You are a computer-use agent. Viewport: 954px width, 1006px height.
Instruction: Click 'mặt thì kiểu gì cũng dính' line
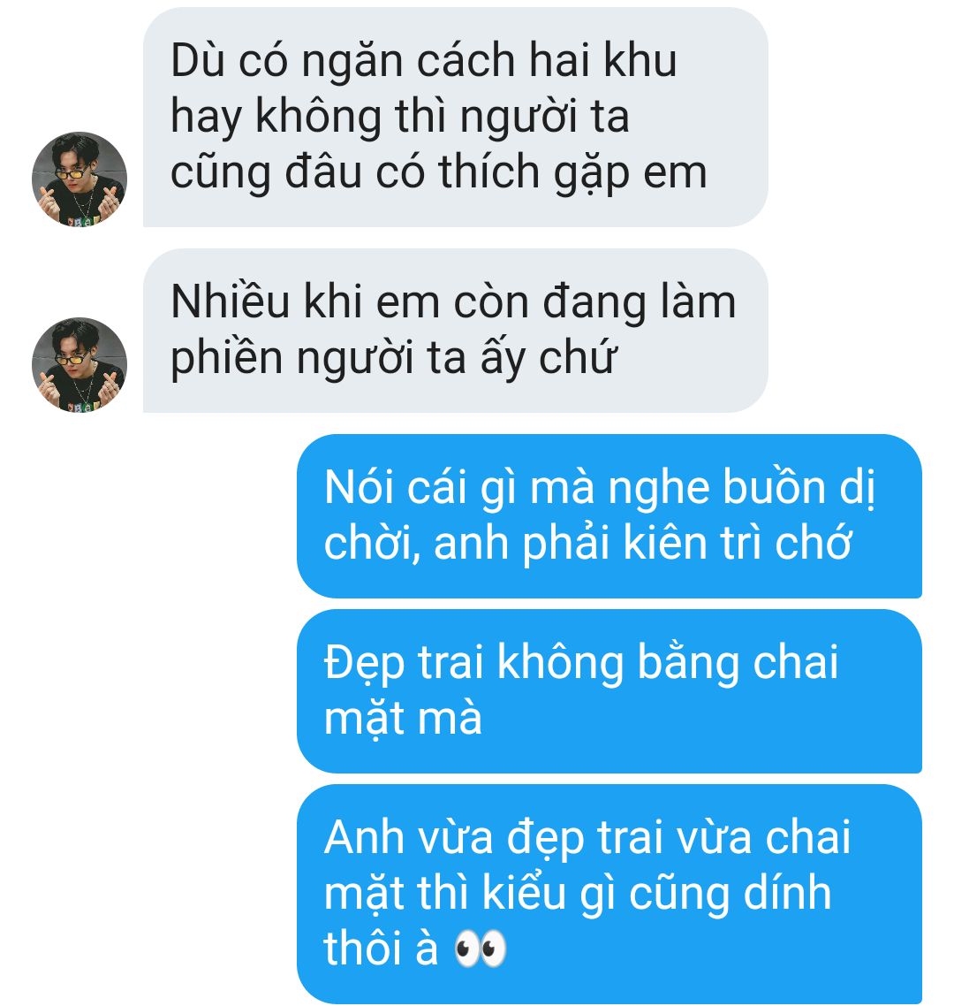pos(578,894)
